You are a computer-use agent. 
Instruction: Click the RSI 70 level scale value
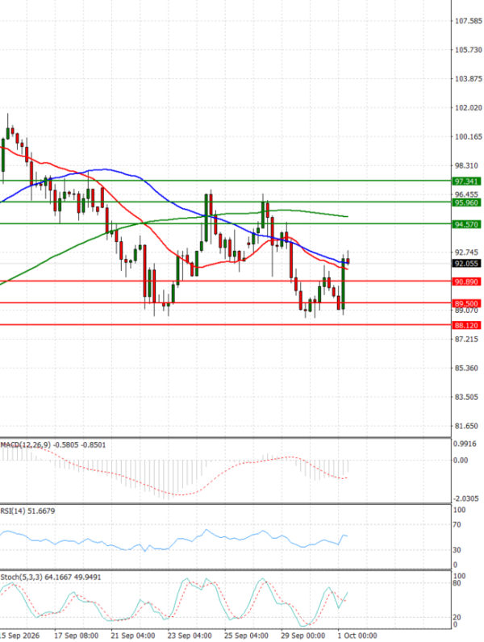457,524
